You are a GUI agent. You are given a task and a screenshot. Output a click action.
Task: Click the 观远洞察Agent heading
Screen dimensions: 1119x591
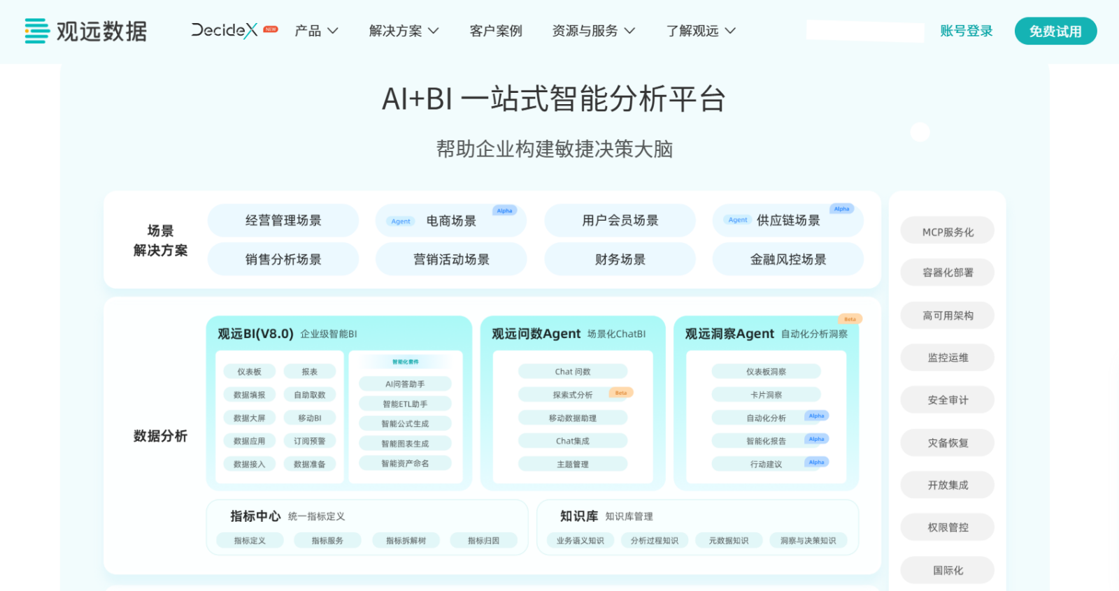tap(729, 334)
